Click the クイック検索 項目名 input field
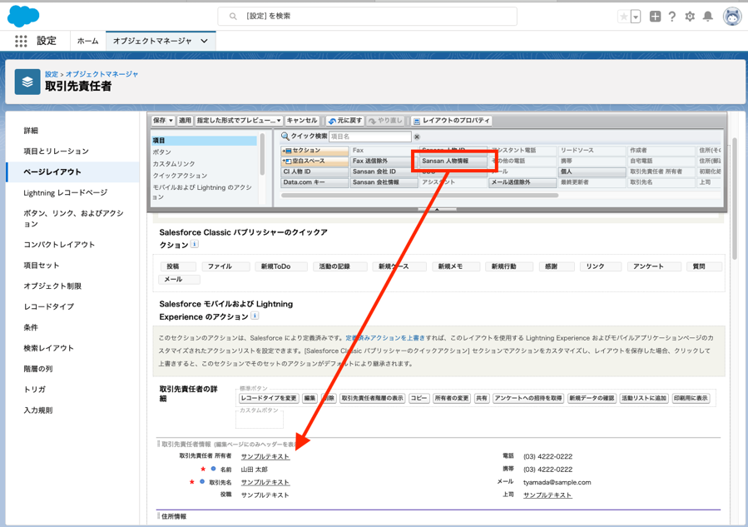This screenshot has width=748, height=527. [x=369, y=137]
